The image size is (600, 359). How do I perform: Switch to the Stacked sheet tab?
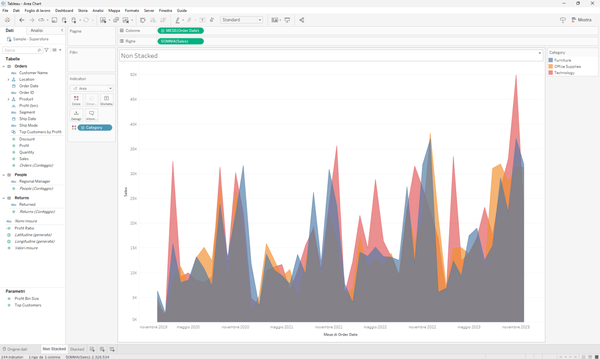[77, 349]
